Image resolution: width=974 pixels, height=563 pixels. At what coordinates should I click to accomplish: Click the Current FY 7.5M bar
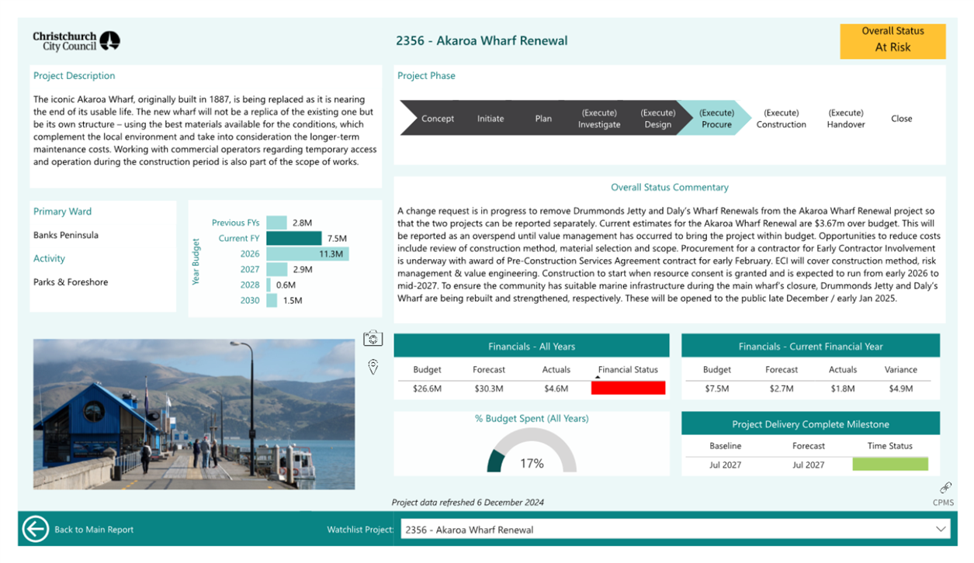(x=293, y=238)
